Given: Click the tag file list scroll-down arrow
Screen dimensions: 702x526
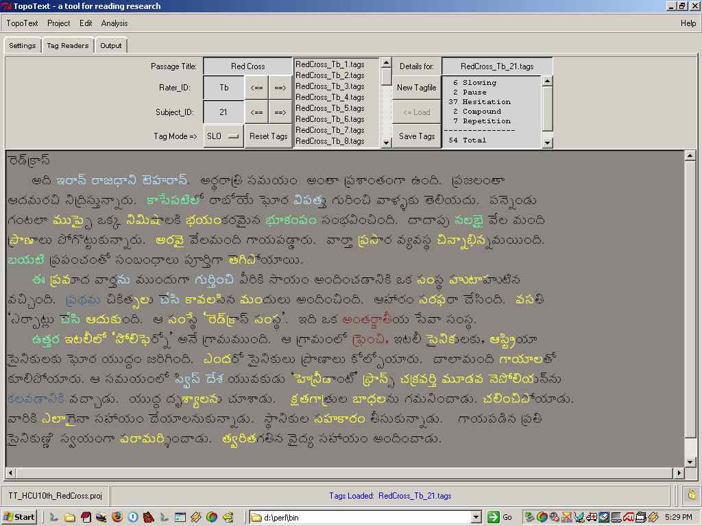Looking at the screenshot, I should [x=387, y=142].
